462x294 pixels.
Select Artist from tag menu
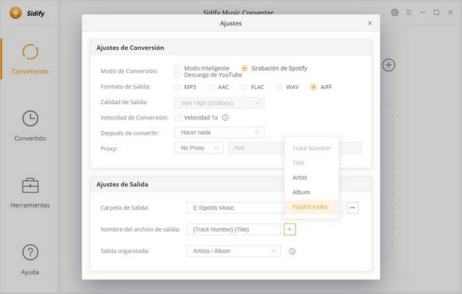click(312, 177)
